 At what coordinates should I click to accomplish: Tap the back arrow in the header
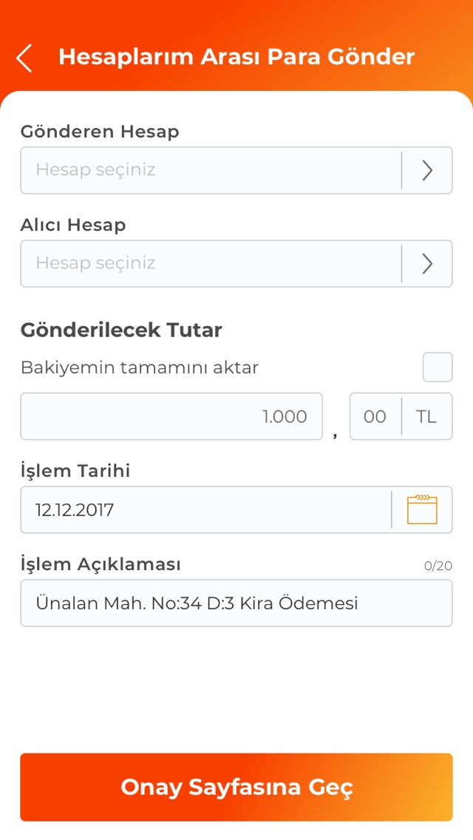coord(24,58)
